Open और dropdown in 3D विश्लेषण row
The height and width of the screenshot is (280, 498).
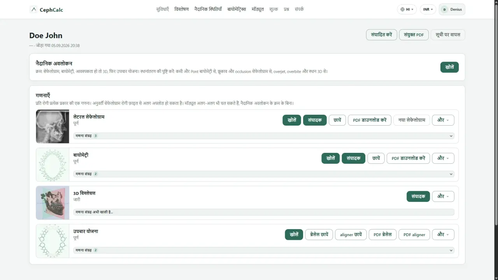(x=443, y=196)
